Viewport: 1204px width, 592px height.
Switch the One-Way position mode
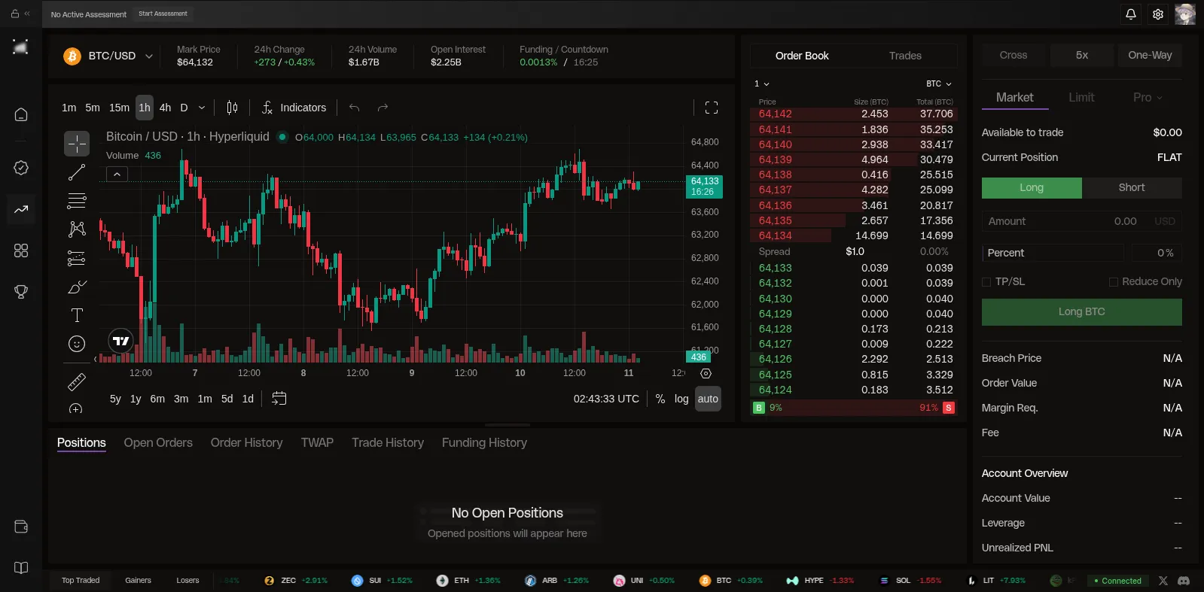click(x=1150, y=55)
